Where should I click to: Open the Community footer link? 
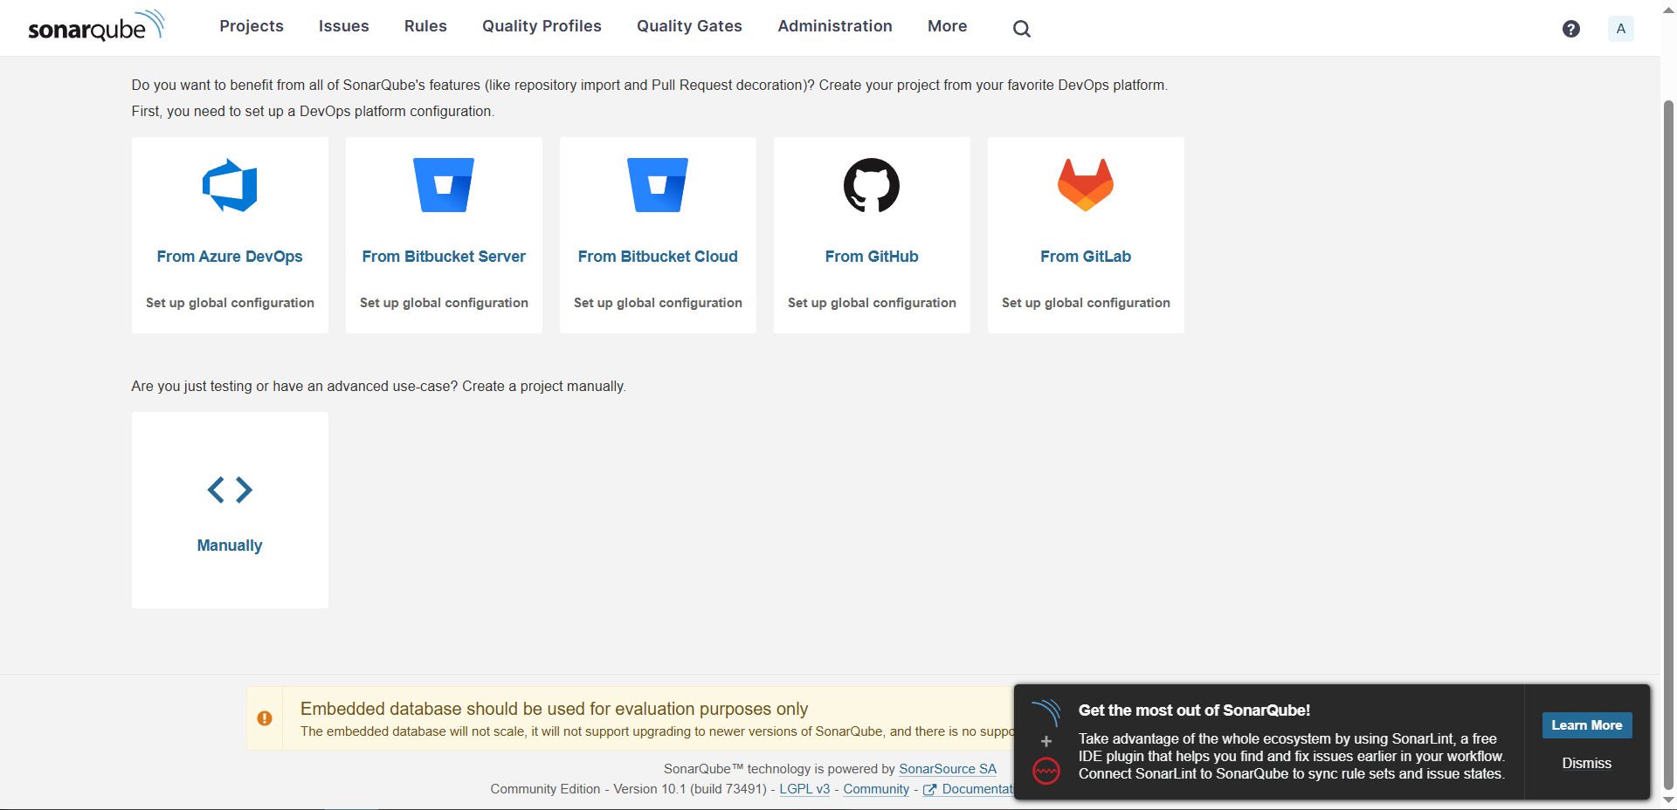tap(876, 789)
